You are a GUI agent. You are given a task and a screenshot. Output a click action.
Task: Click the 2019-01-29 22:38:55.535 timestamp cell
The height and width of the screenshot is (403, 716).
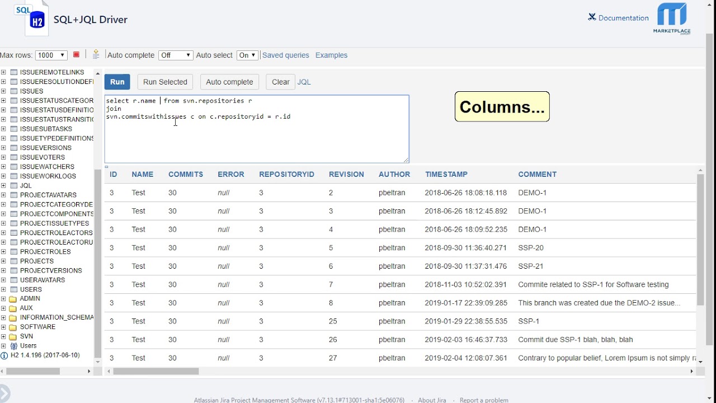(x=466, y=321)
